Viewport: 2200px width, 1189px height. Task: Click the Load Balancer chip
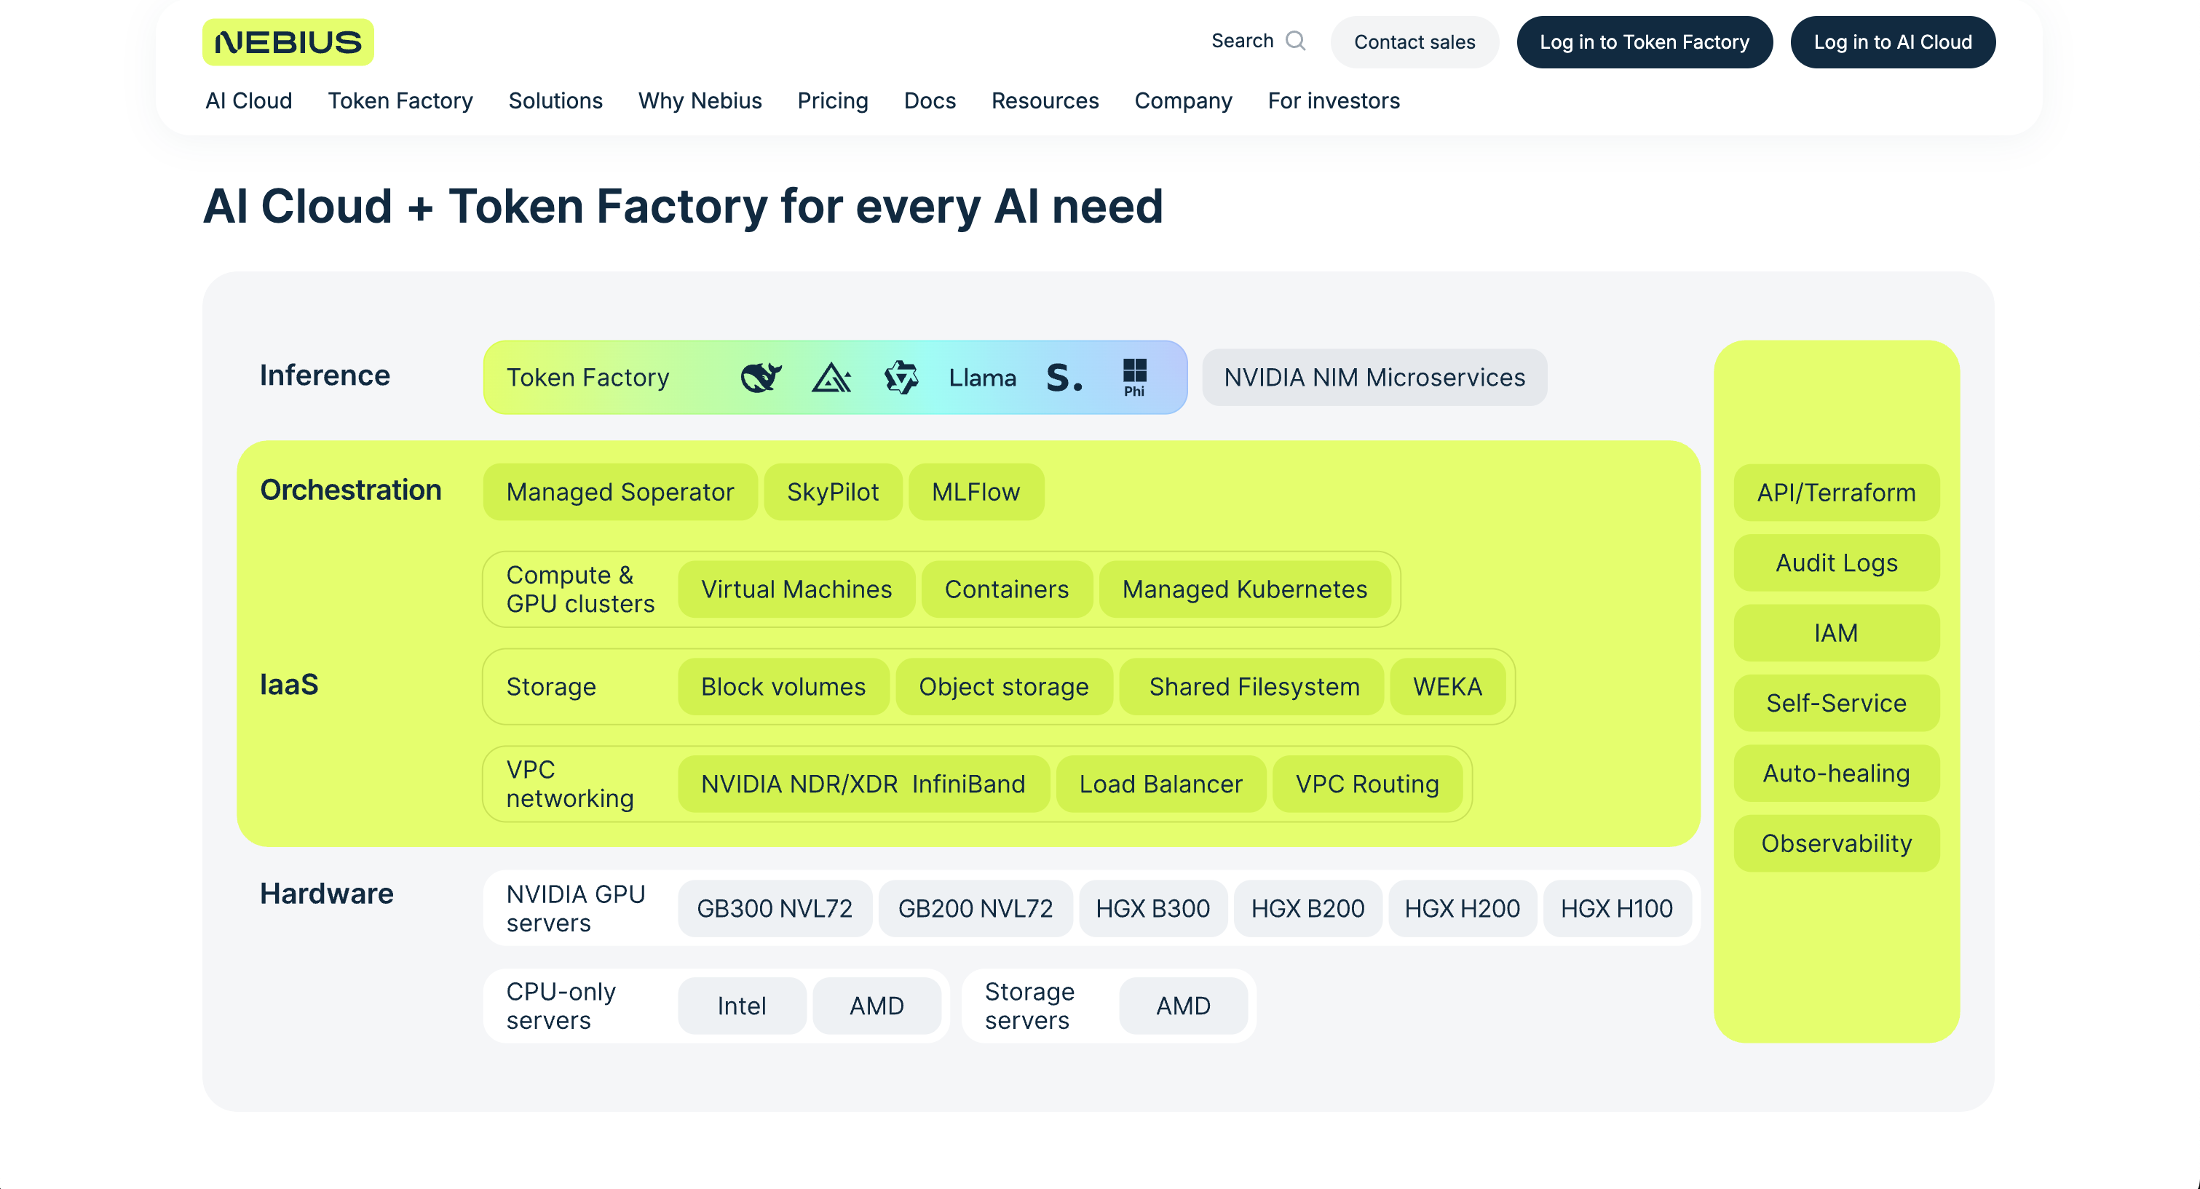click(1160, 784)
